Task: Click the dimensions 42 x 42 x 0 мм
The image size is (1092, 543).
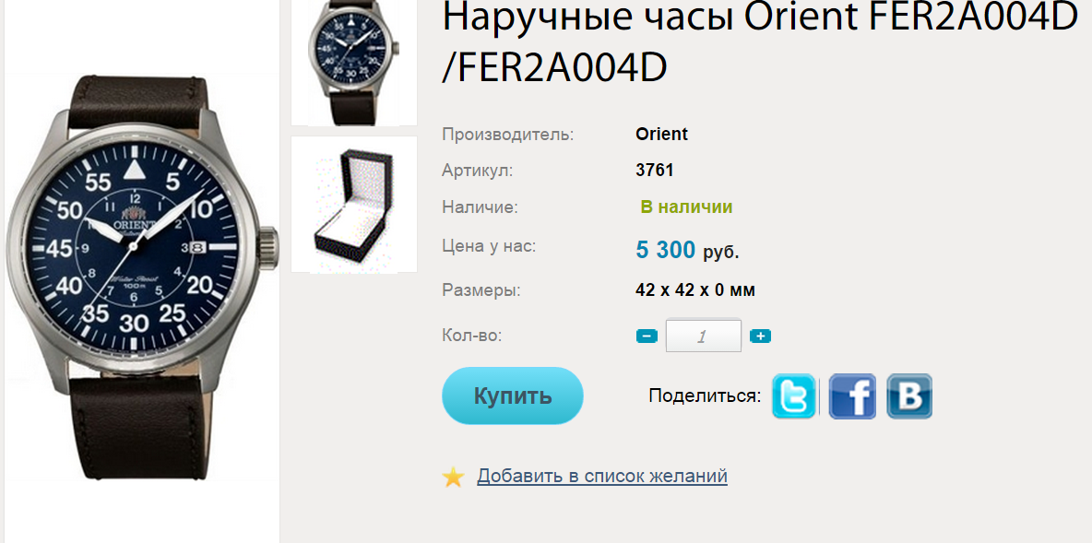Action: pos(695,289)
